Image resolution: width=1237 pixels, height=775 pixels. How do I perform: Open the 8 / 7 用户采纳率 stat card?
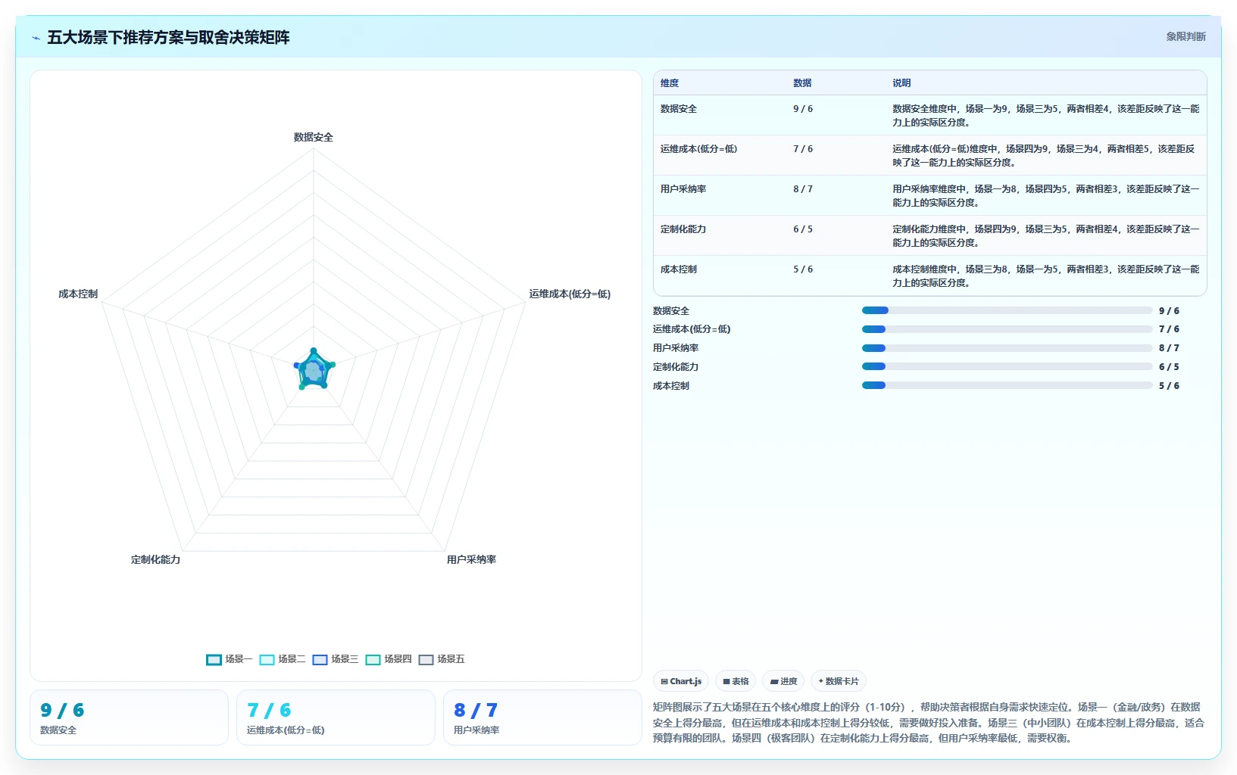[542, 717]
